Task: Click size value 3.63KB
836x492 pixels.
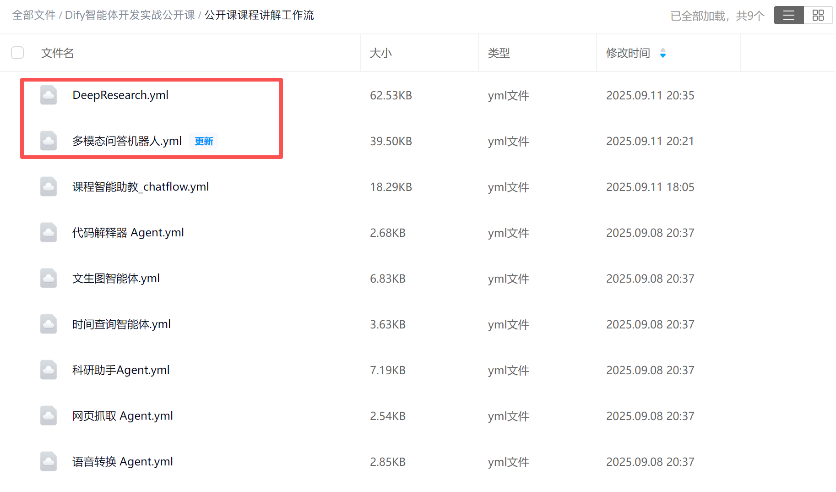Action: coord(388,324)
